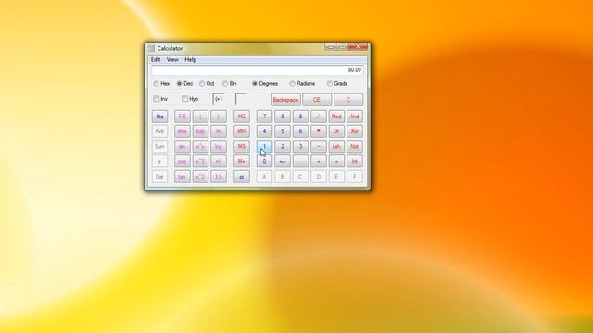593x333 pixels.
Task: Click the x^y power button
Action: tap(200, 146)
